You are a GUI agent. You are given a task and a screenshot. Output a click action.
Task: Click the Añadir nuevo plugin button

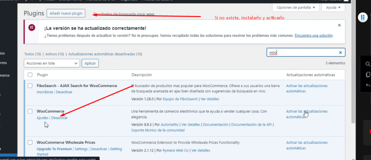66,13
